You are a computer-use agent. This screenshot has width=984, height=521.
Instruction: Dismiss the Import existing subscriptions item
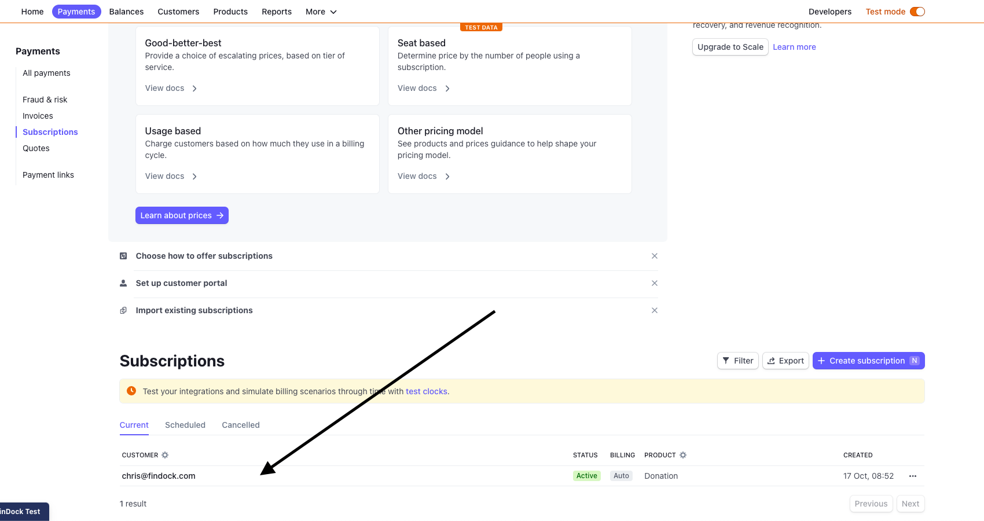click(x=655, y=310)
